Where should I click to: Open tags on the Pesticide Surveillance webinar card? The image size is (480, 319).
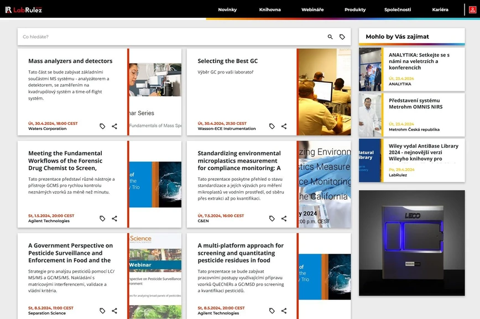pos(102,311)
